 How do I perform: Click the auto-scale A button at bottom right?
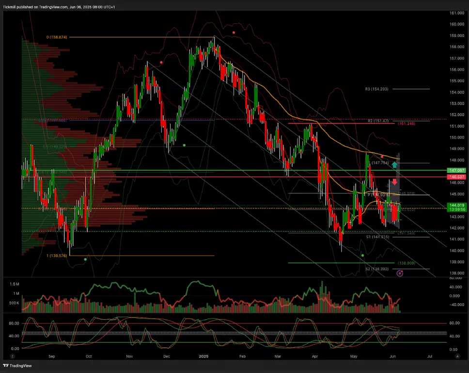click(x=457, y=356)
